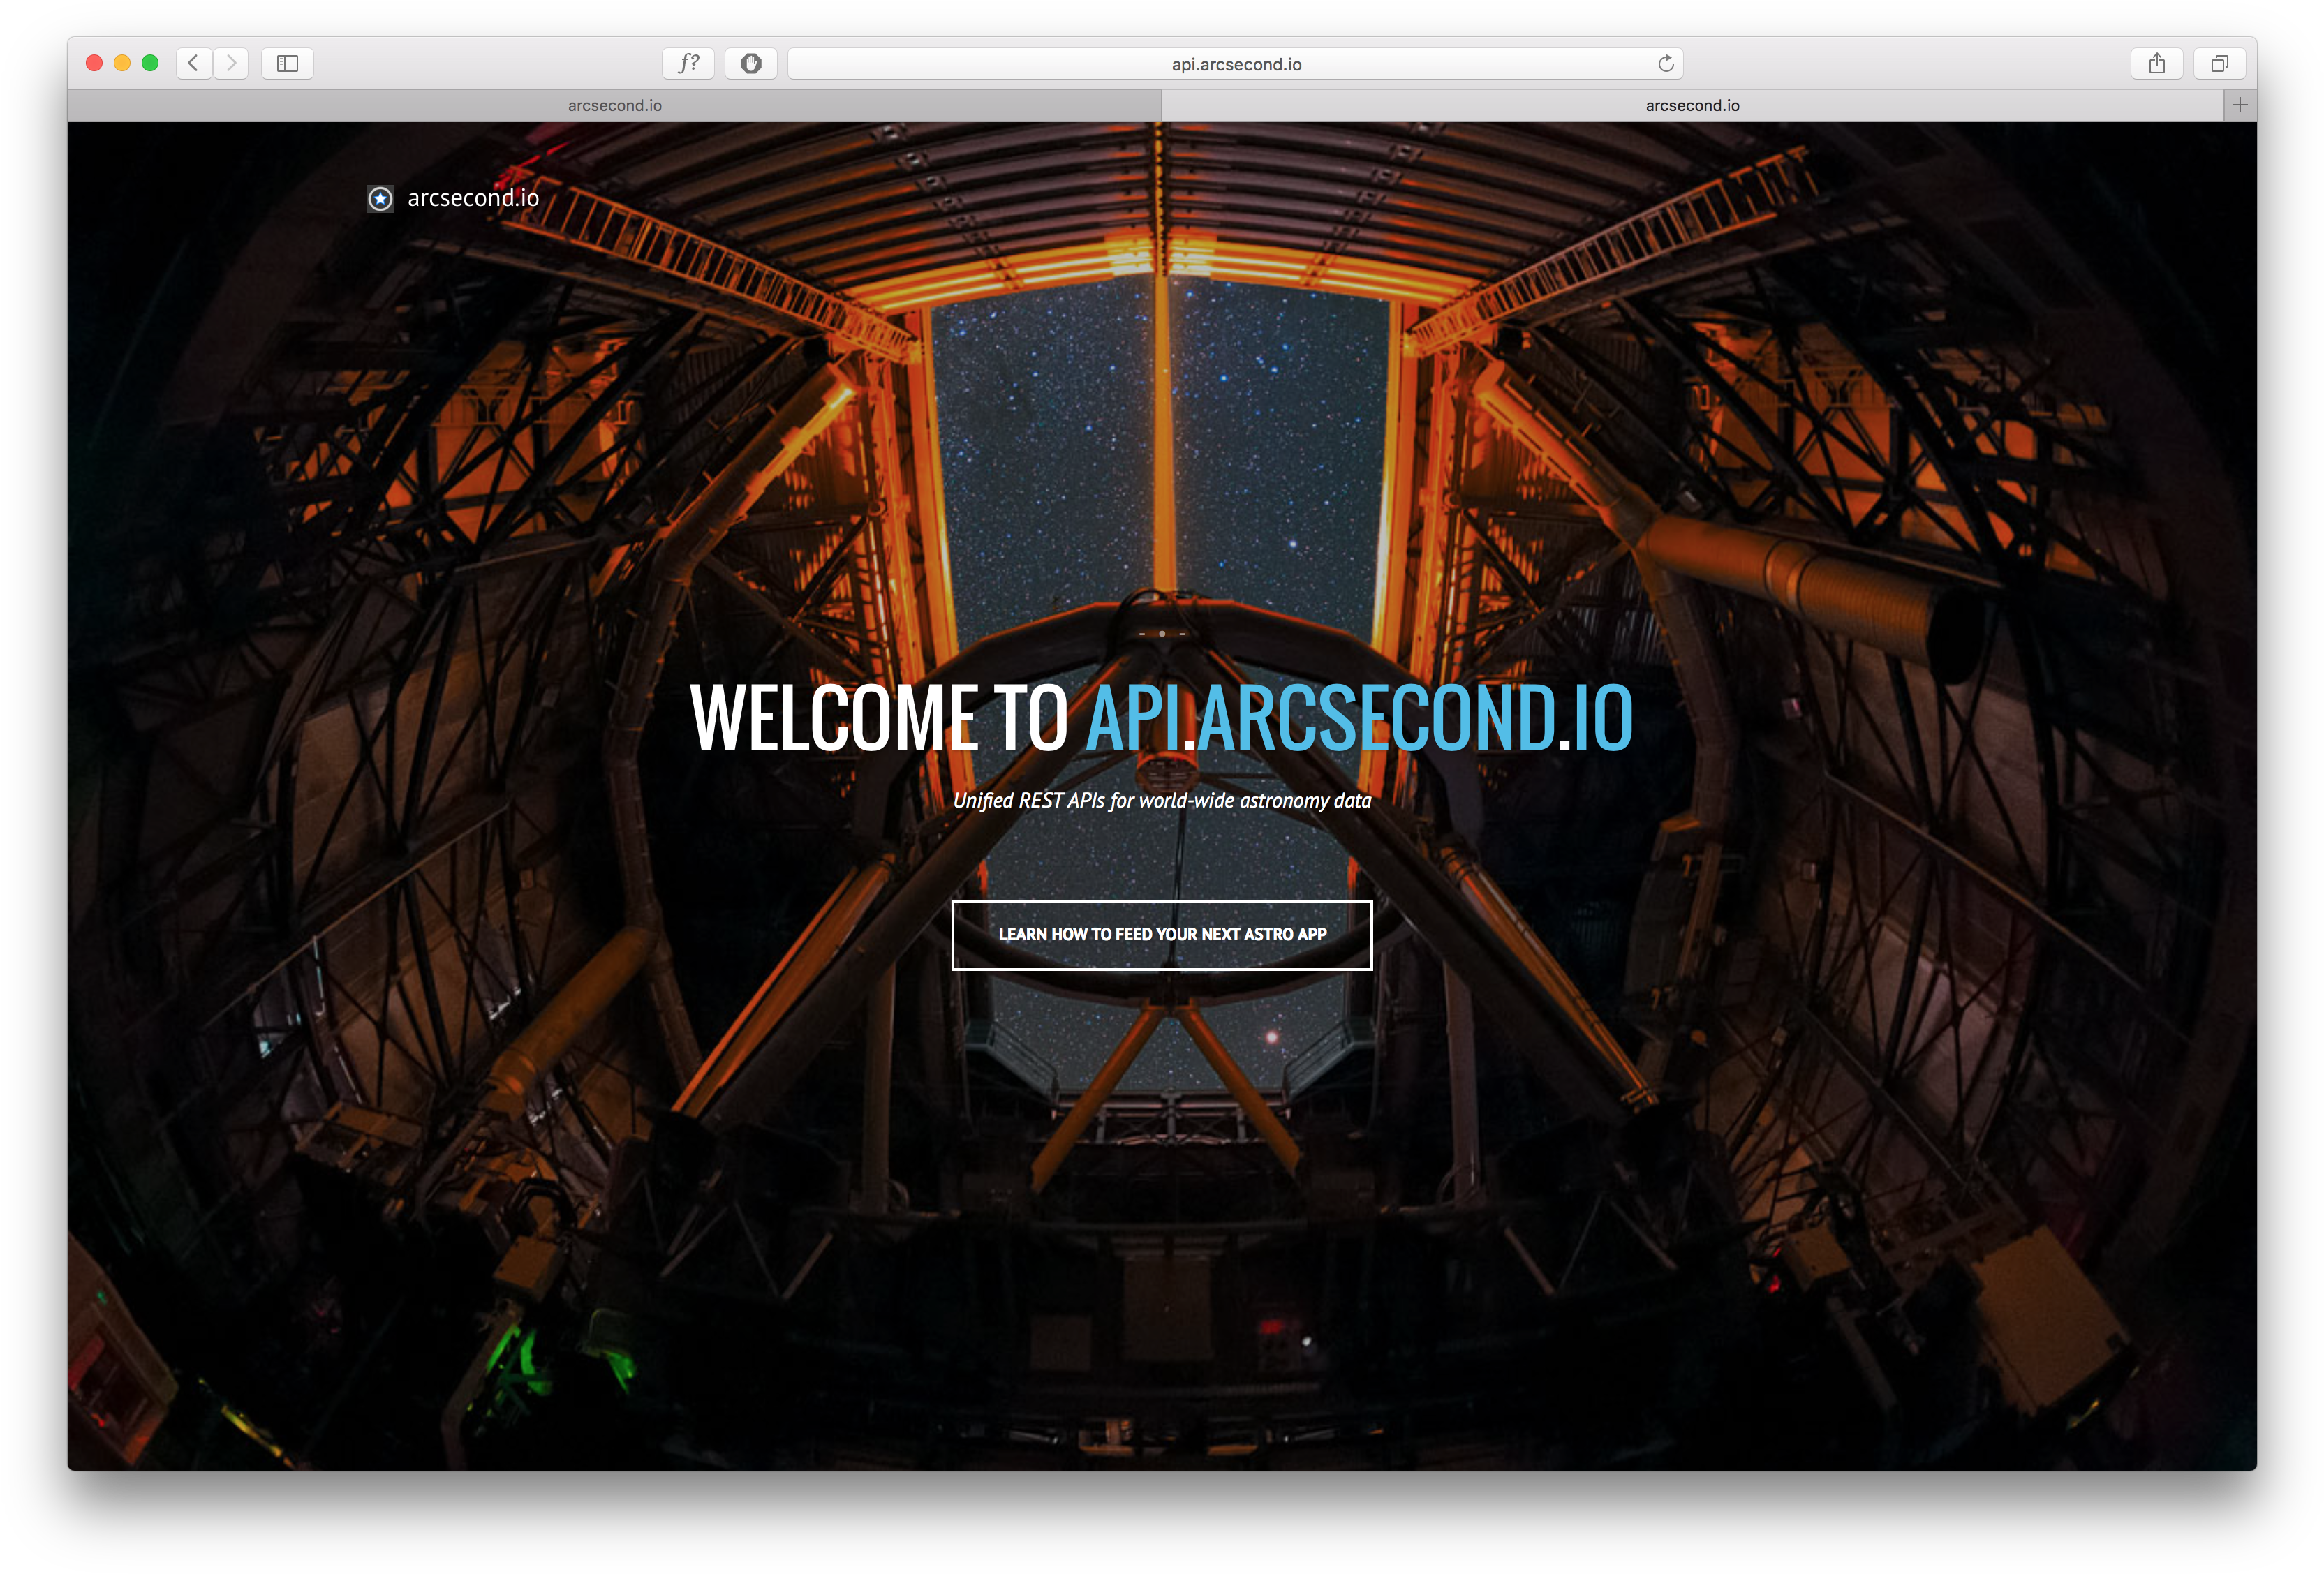The width and height of the screenshot is (2324, 1574).
Task: Minimize the window using the yellow button
Action: [122, 63]
